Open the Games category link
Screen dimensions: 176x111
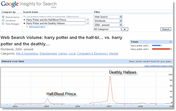coord(63,54)
